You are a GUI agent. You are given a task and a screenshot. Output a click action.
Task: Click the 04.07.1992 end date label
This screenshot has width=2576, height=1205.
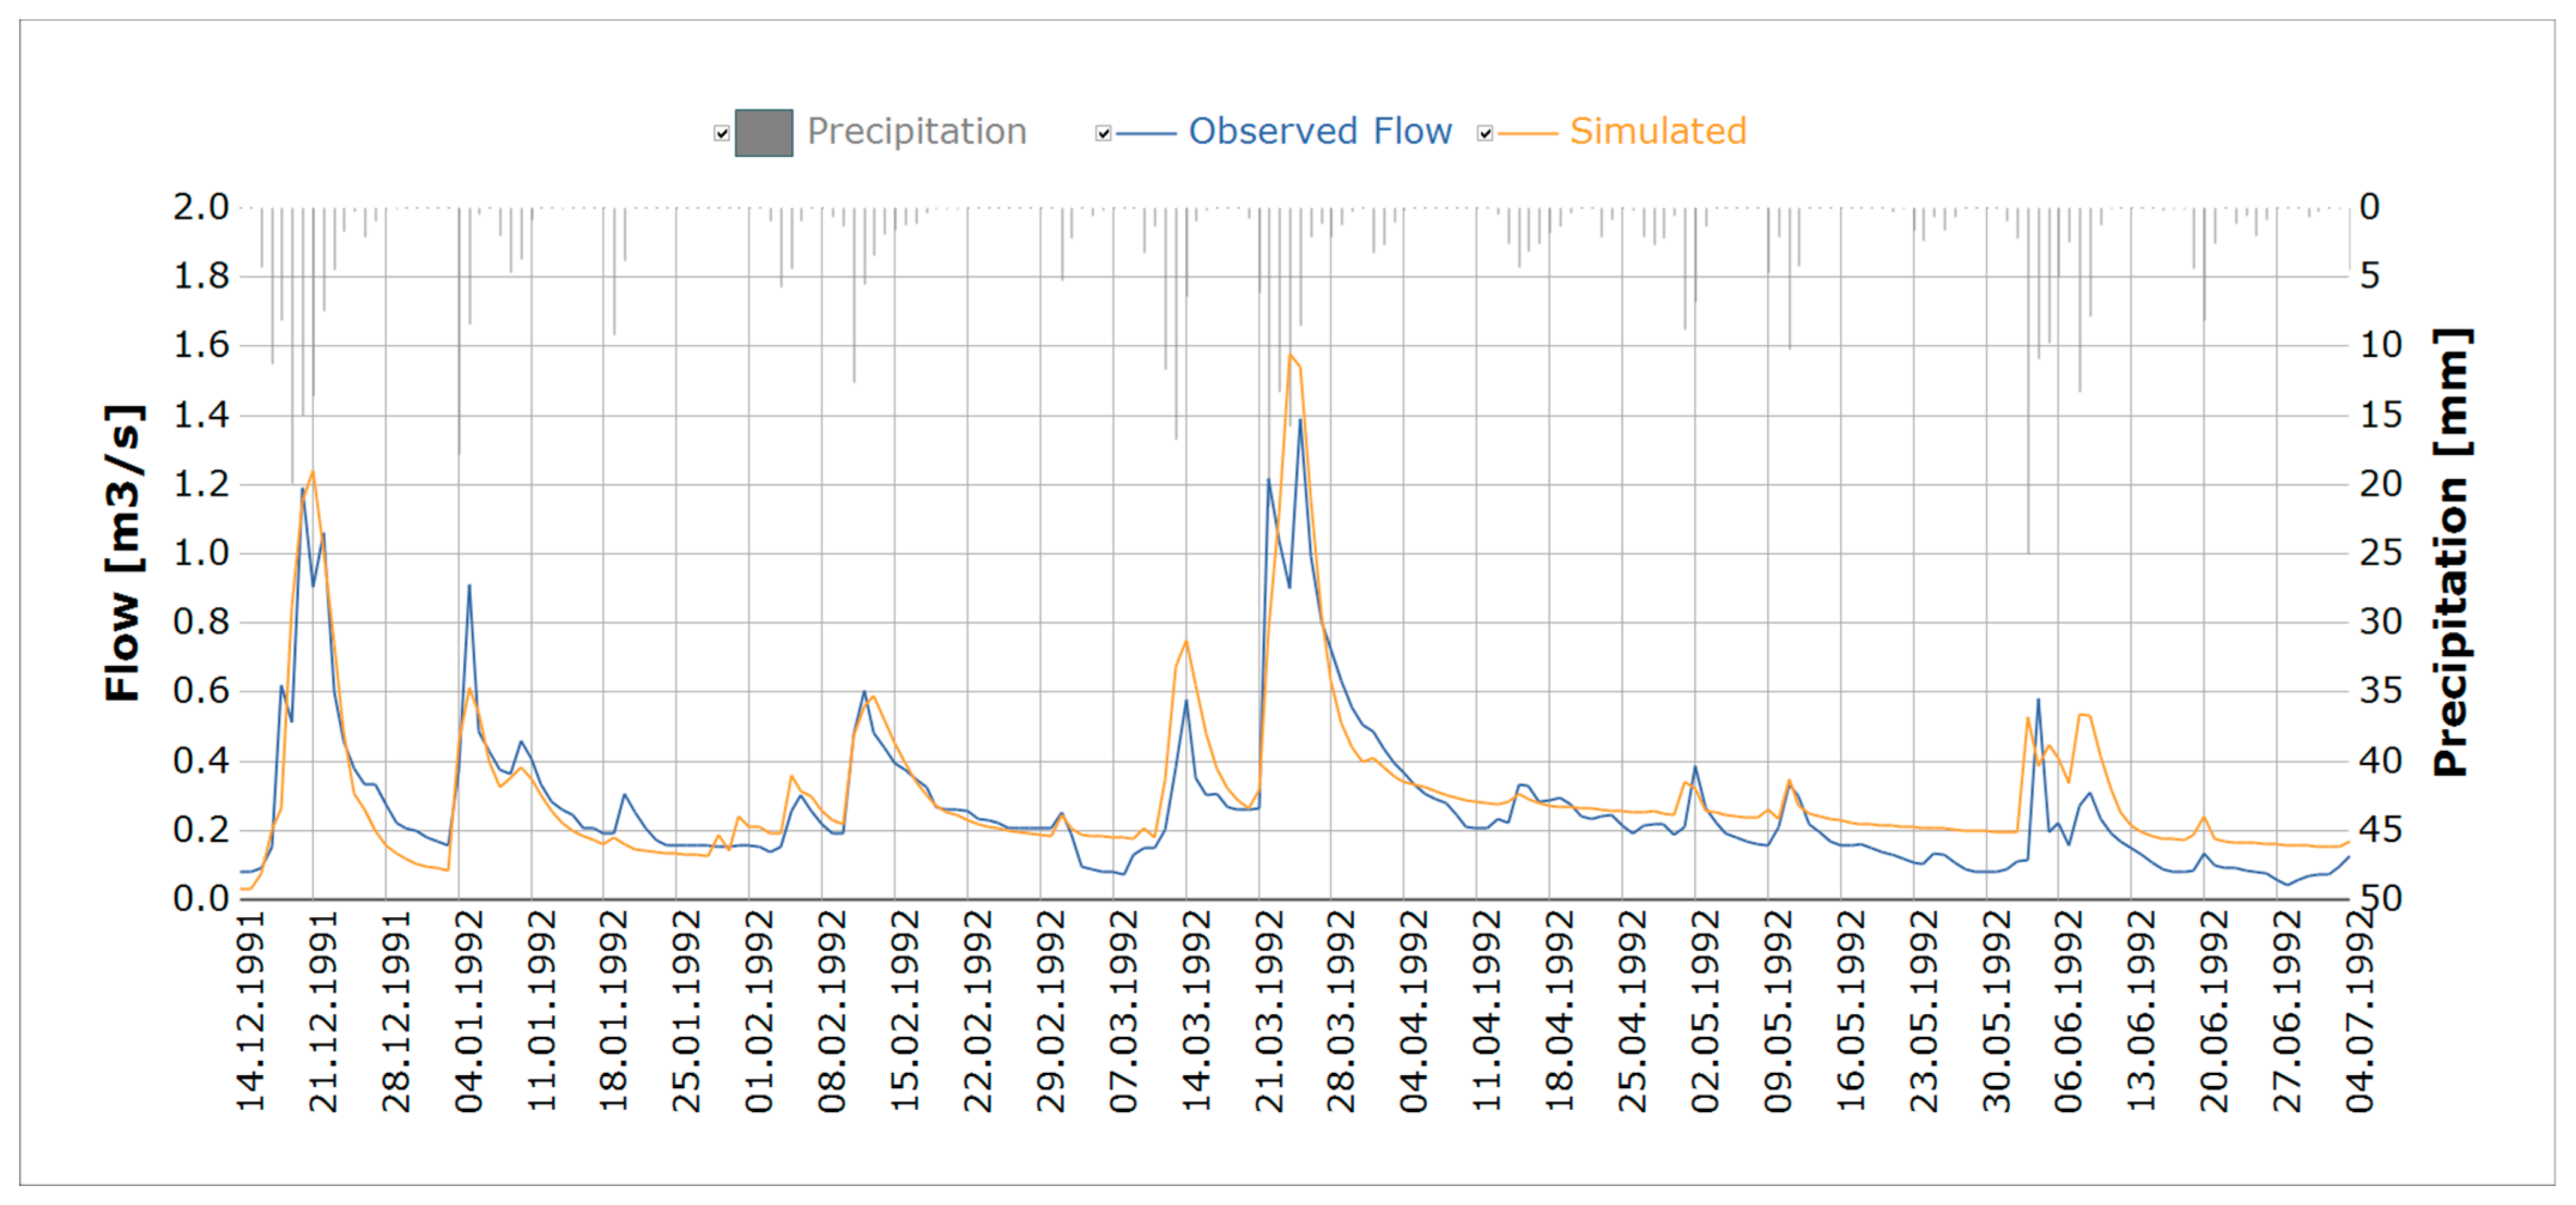(2360, 1010)
